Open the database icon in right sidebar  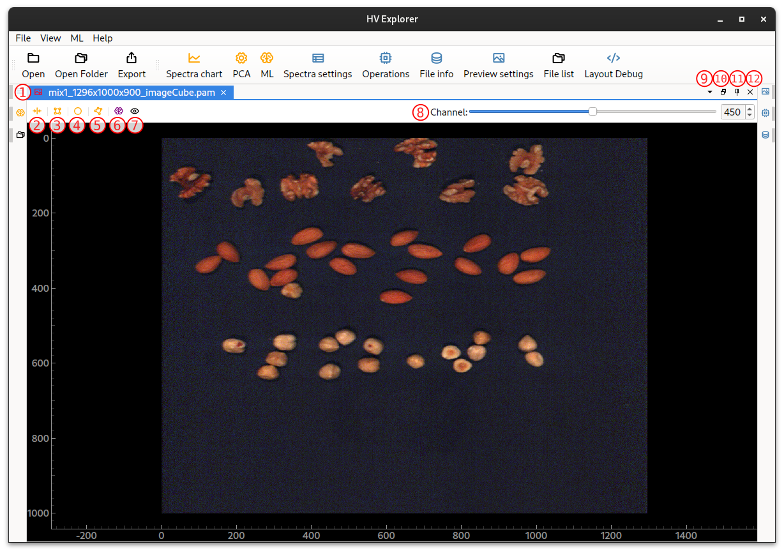(x=765, y=135)
